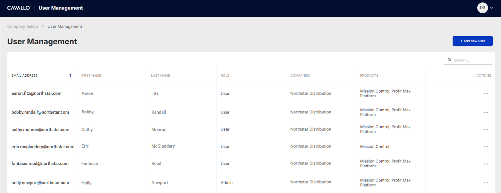Click email aaron.fitz@northstar.com
Viewport: 501px width, 193px height.
pos(36,93)
